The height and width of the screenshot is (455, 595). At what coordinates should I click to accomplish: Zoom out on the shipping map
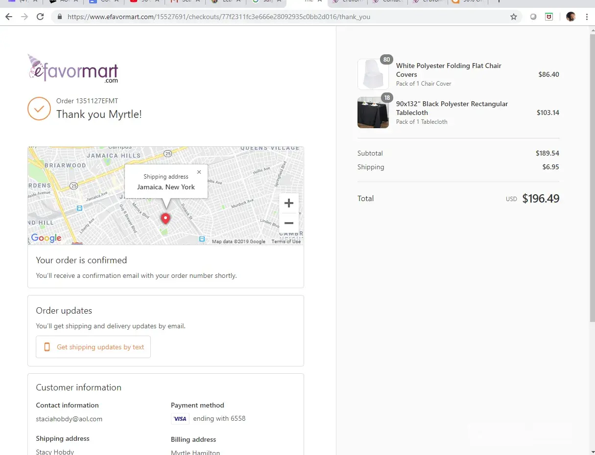tap(288, 223)
